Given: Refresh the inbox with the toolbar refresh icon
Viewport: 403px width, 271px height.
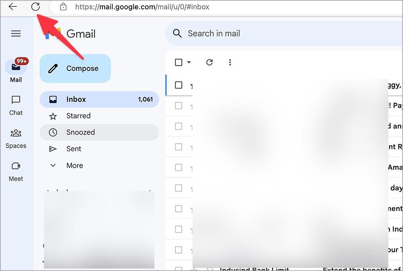Looking at the screenshot, I should [x=210, y=62].
